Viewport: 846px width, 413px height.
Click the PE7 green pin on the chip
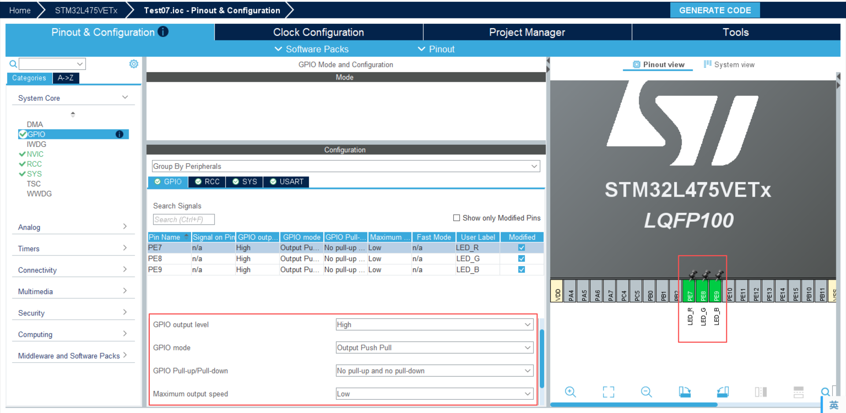tap(690, 291)
